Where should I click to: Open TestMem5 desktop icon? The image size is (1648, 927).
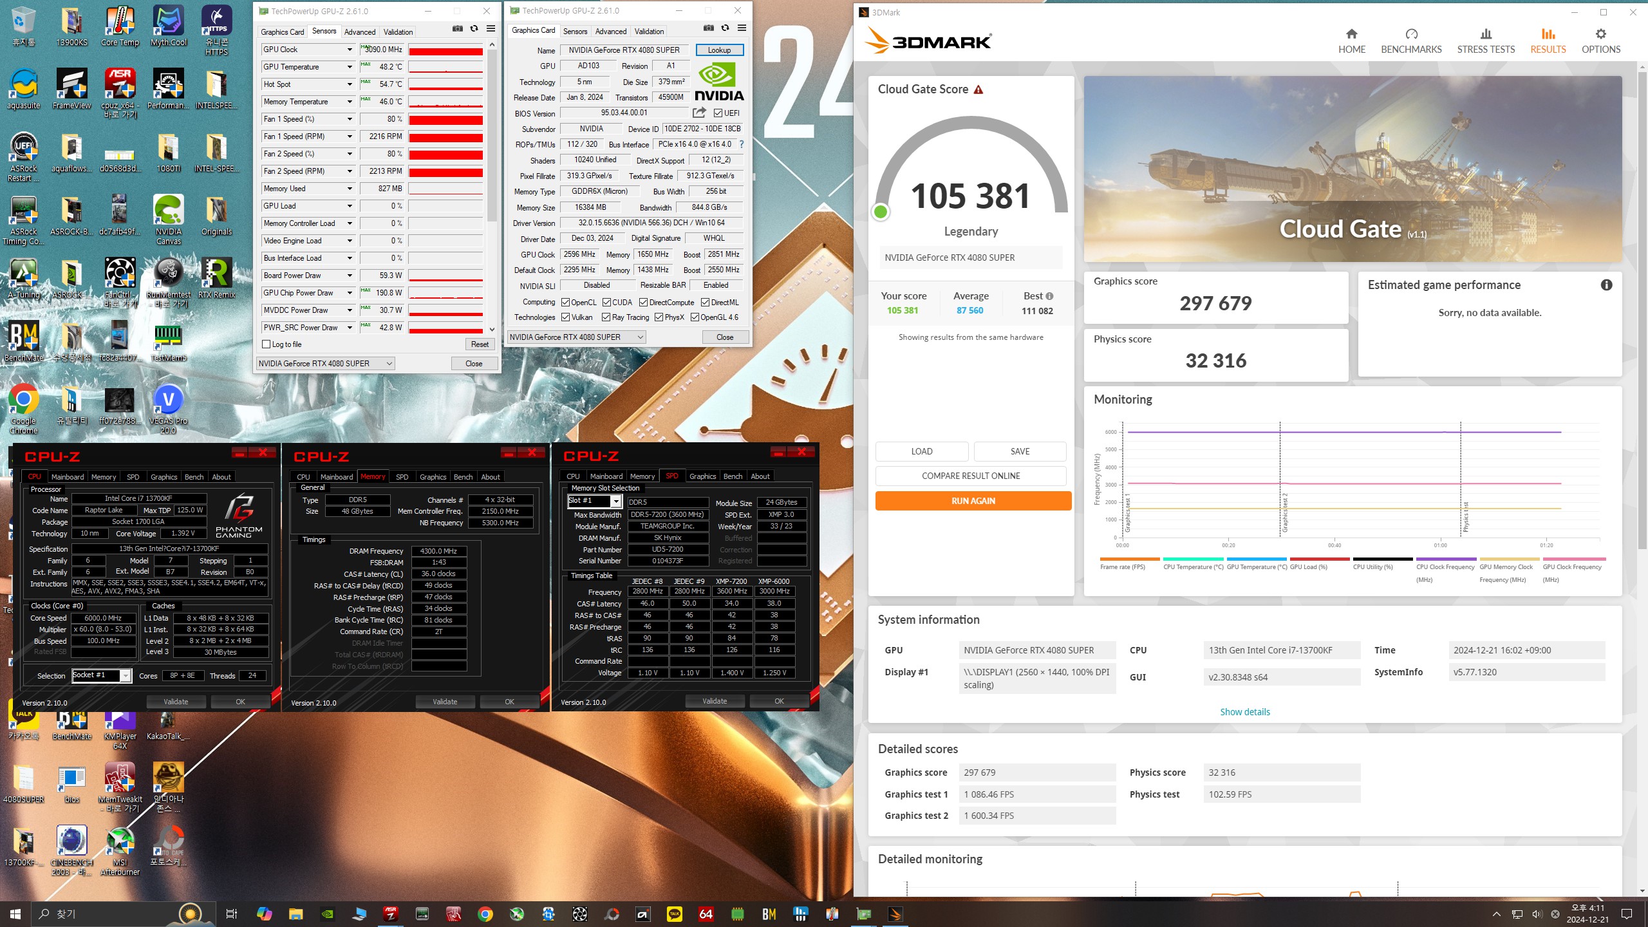coord(168,342)
